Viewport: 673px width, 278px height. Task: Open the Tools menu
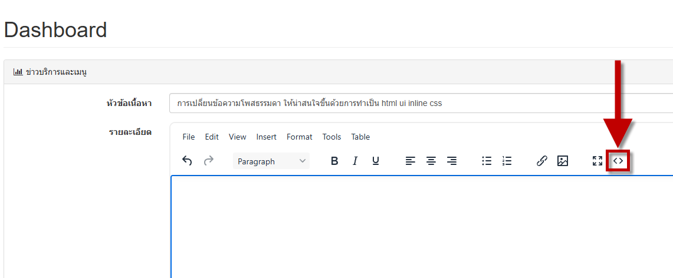(331, 137)
